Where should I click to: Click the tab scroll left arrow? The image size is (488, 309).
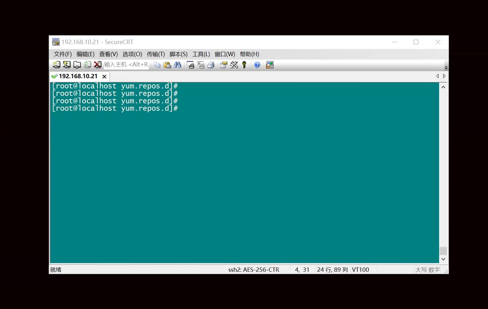pos(437,76)
